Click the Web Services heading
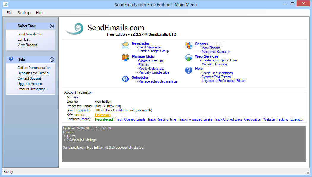Screen dimensions: 312x177 coord(207,56)
